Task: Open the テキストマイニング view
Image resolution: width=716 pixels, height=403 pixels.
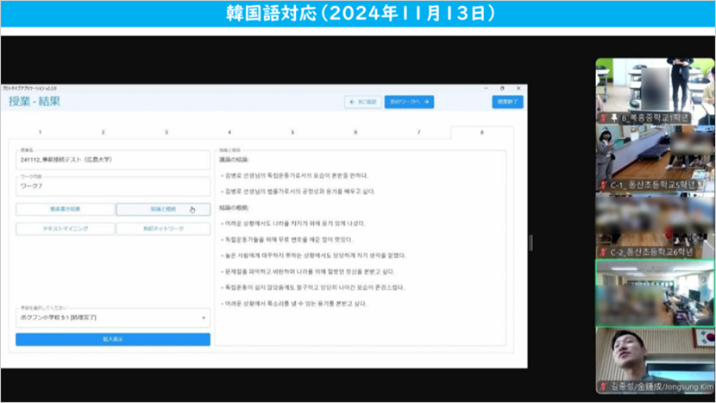Action: (x=66, y=229)
